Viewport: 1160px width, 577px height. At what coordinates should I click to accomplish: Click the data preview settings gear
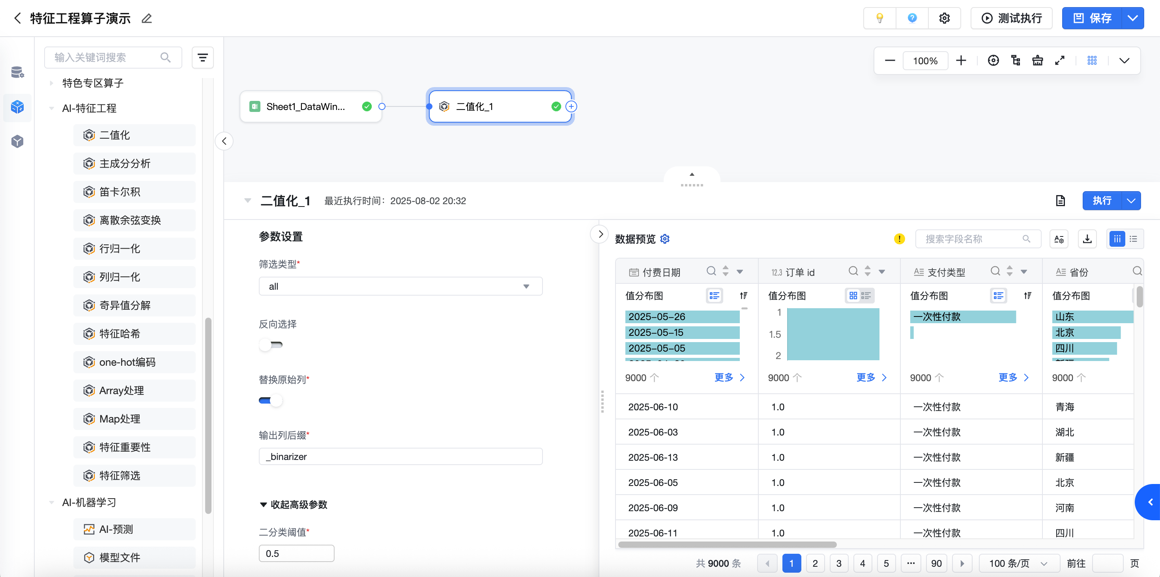click(665, 239)
